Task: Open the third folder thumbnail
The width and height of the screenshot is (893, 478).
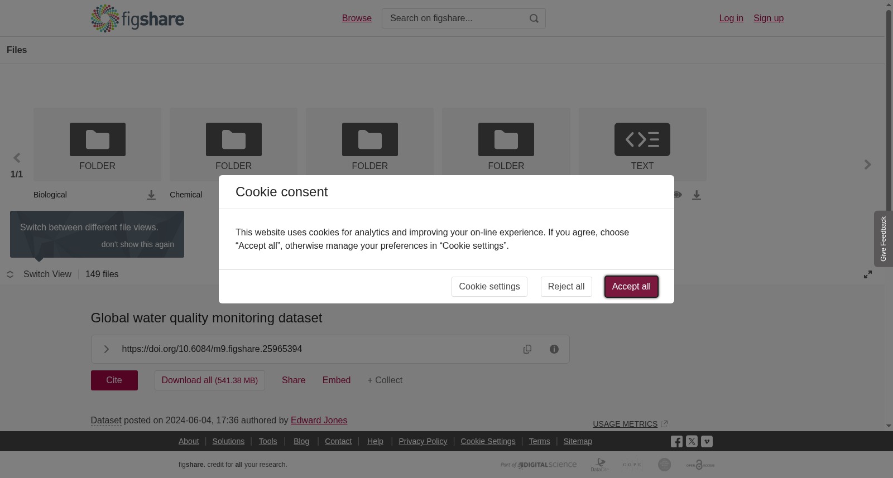Action: click(369, 144)
